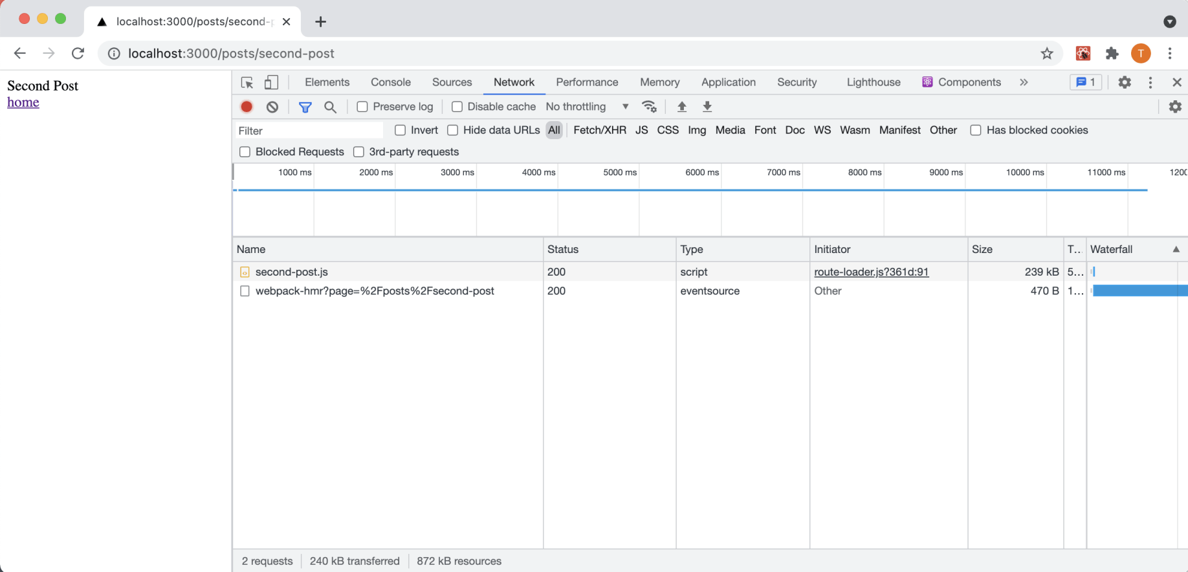Open network conditions wifi icon

point(649,107)
